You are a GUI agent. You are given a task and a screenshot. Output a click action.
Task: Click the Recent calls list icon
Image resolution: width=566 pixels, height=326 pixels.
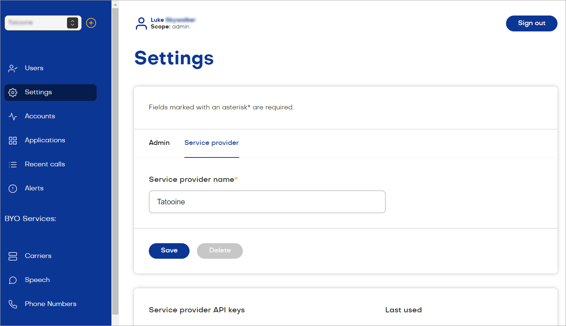[x=13, y=164]
